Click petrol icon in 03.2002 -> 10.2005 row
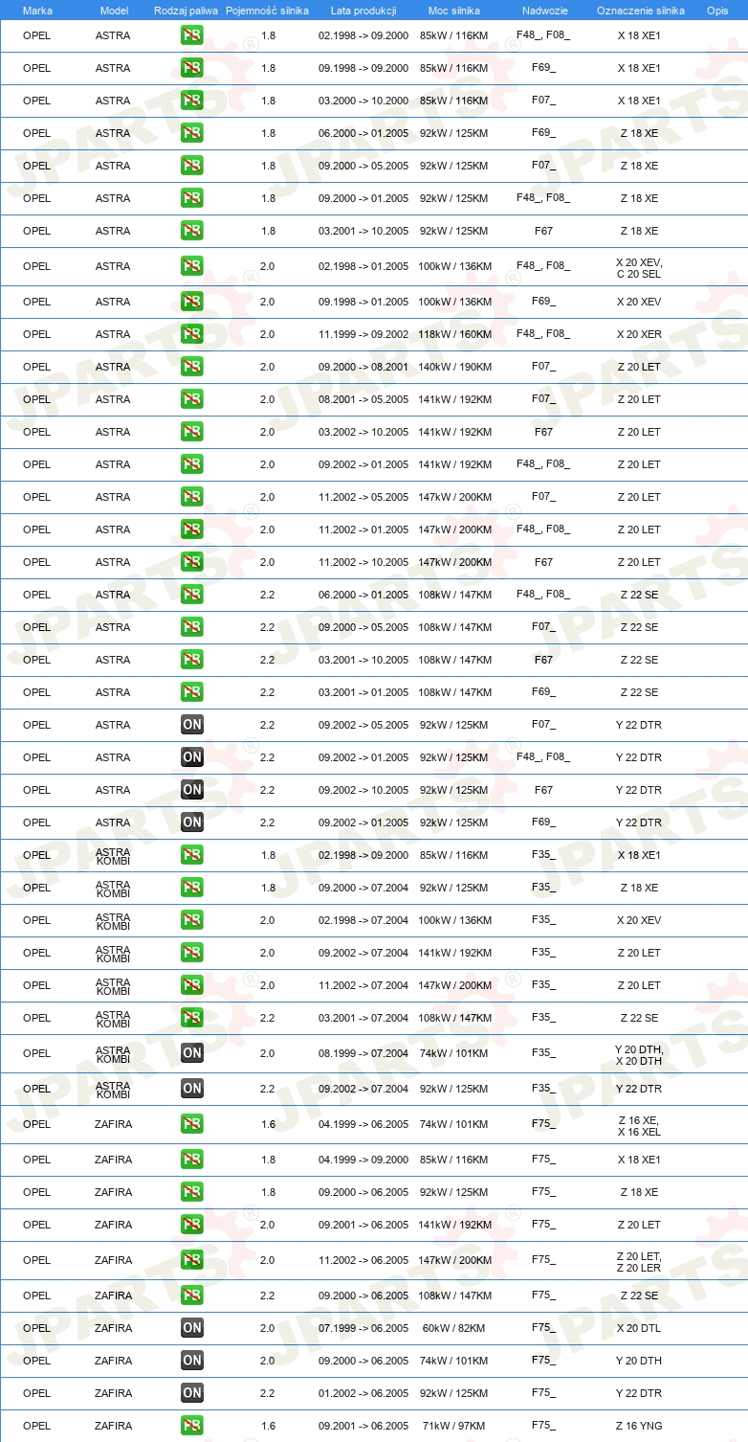748x1442 pixels. [x=191, y=432]
